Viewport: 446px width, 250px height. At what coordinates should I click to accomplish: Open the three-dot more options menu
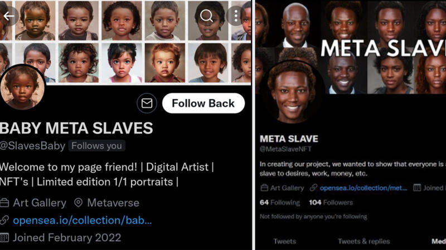click(236, 16)
